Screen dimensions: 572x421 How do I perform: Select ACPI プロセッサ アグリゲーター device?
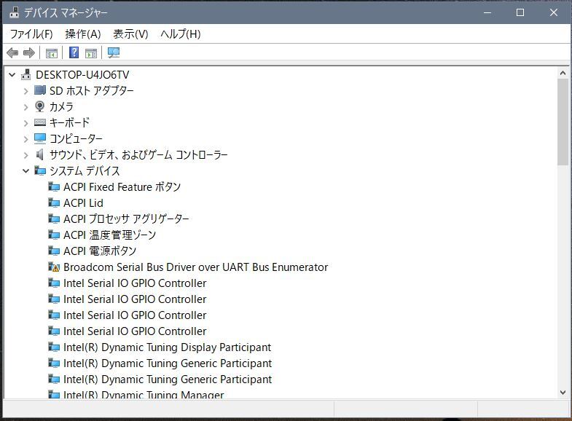pyautogui.click(x=126, y=219)
